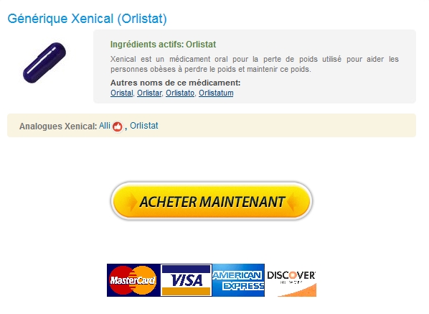Click the Xenical description paragraph
The width and height of the screenshot is (429, 314).
point(255,64)
